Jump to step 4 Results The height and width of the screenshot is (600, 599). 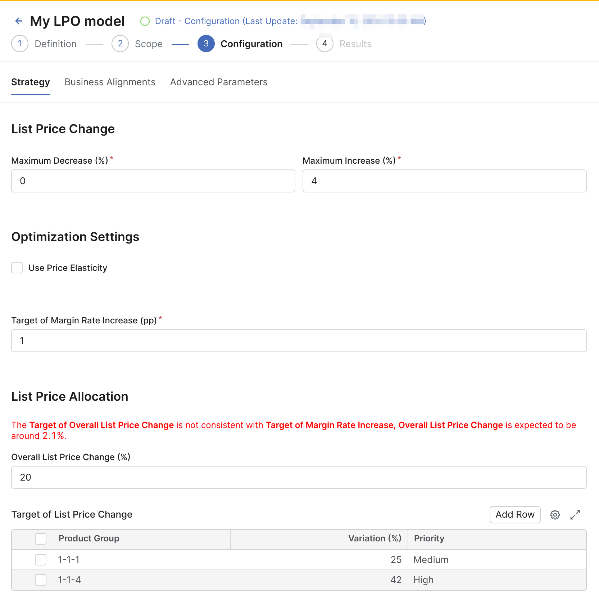pyautogui.click(x=325, y=44)
